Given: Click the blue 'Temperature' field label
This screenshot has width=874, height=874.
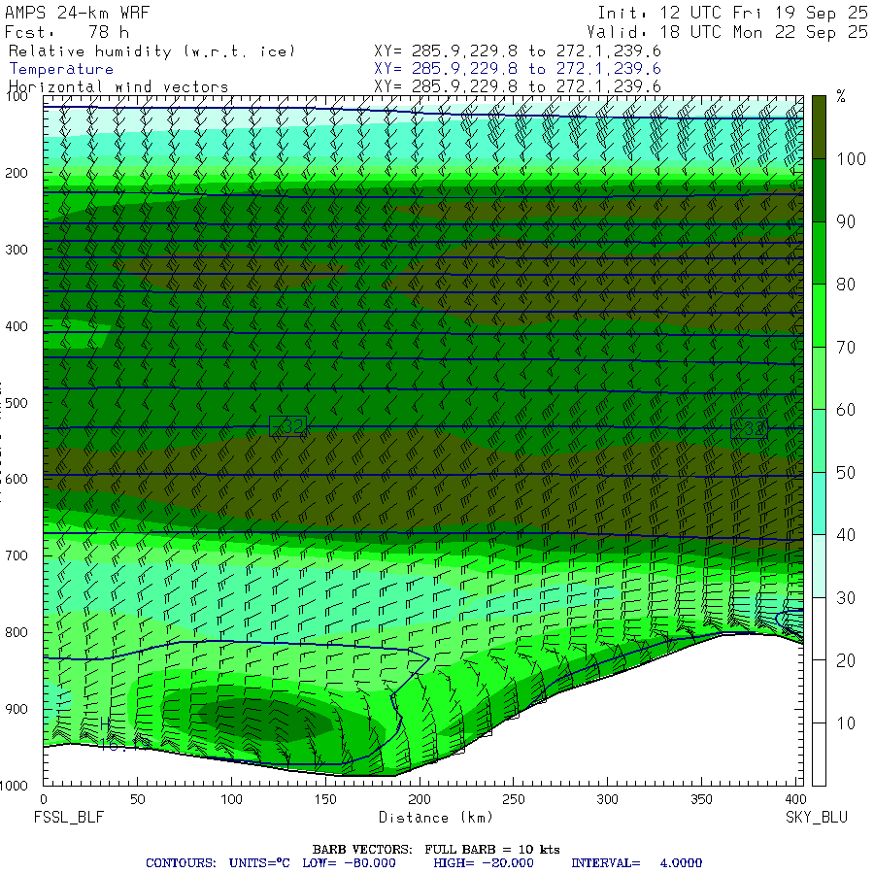Looking at the screenshot, I should 61,69.
